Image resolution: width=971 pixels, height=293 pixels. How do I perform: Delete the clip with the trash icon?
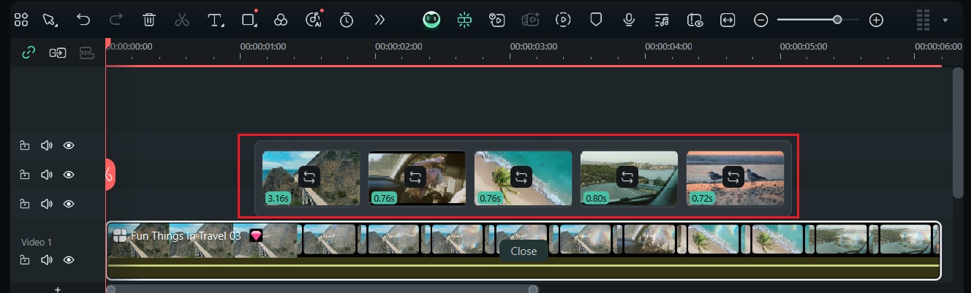[x=149, y=20]
